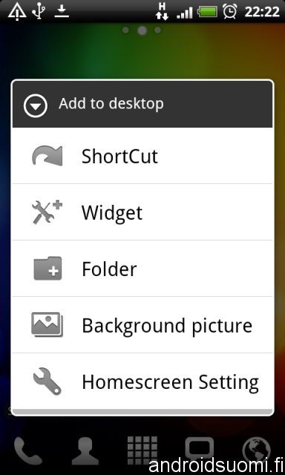Click the Homescreen Setting wrench icon
Screen dimensions: 285x475
click(x=47, y=381)
